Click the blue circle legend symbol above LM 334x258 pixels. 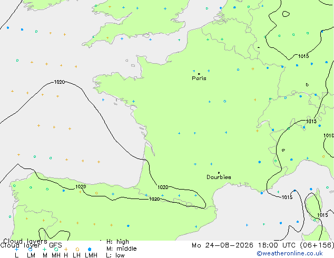(31, 249)
